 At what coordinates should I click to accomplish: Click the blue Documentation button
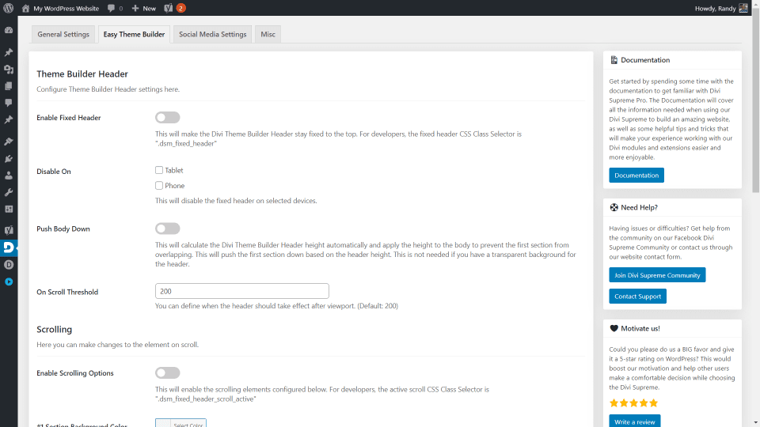[x=636, y=175]
